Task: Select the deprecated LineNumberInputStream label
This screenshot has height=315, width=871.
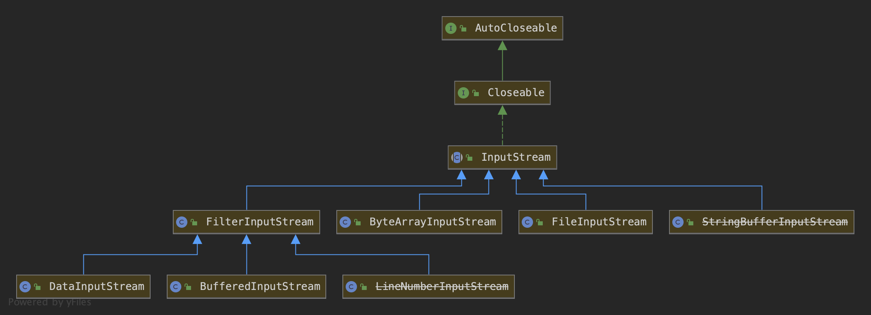Action: tap(442, 286)
